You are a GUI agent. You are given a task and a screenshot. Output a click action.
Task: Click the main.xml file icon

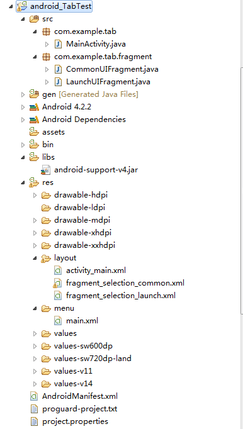tap(58, 321)
